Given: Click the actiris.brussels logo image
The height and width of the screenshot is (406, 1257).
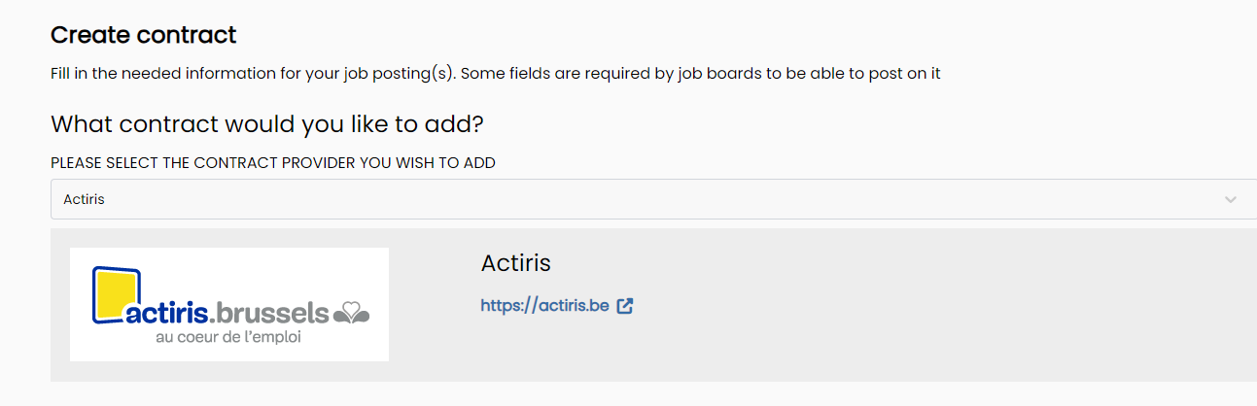Looking at the screenshot, I should pos(229,304).
